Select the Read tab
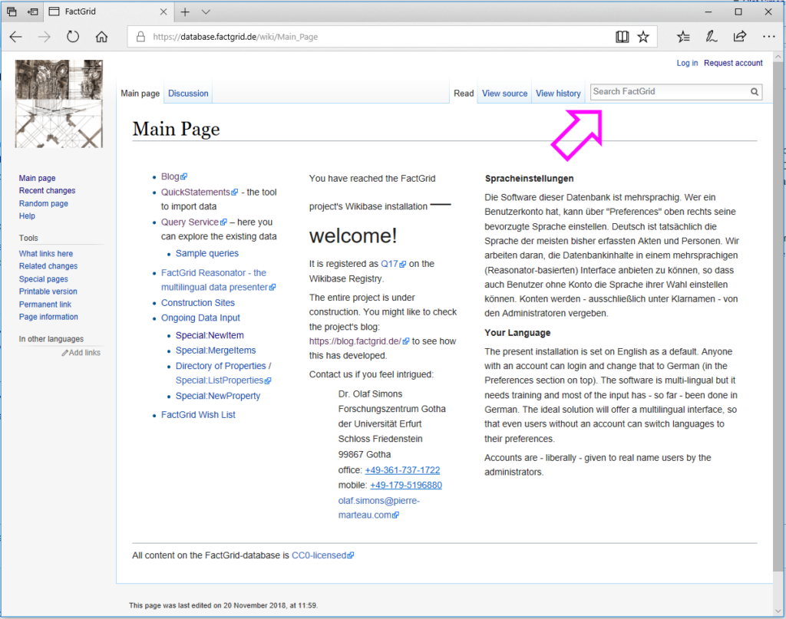786x619 pixels. (464, 93)
